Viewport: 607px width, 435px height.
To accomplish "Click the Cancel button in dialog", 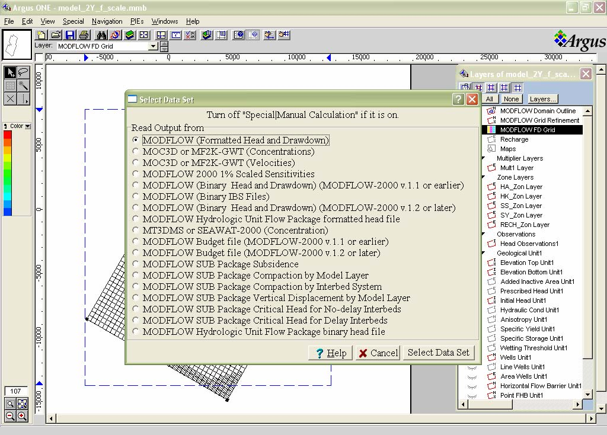I will (378, 353).
